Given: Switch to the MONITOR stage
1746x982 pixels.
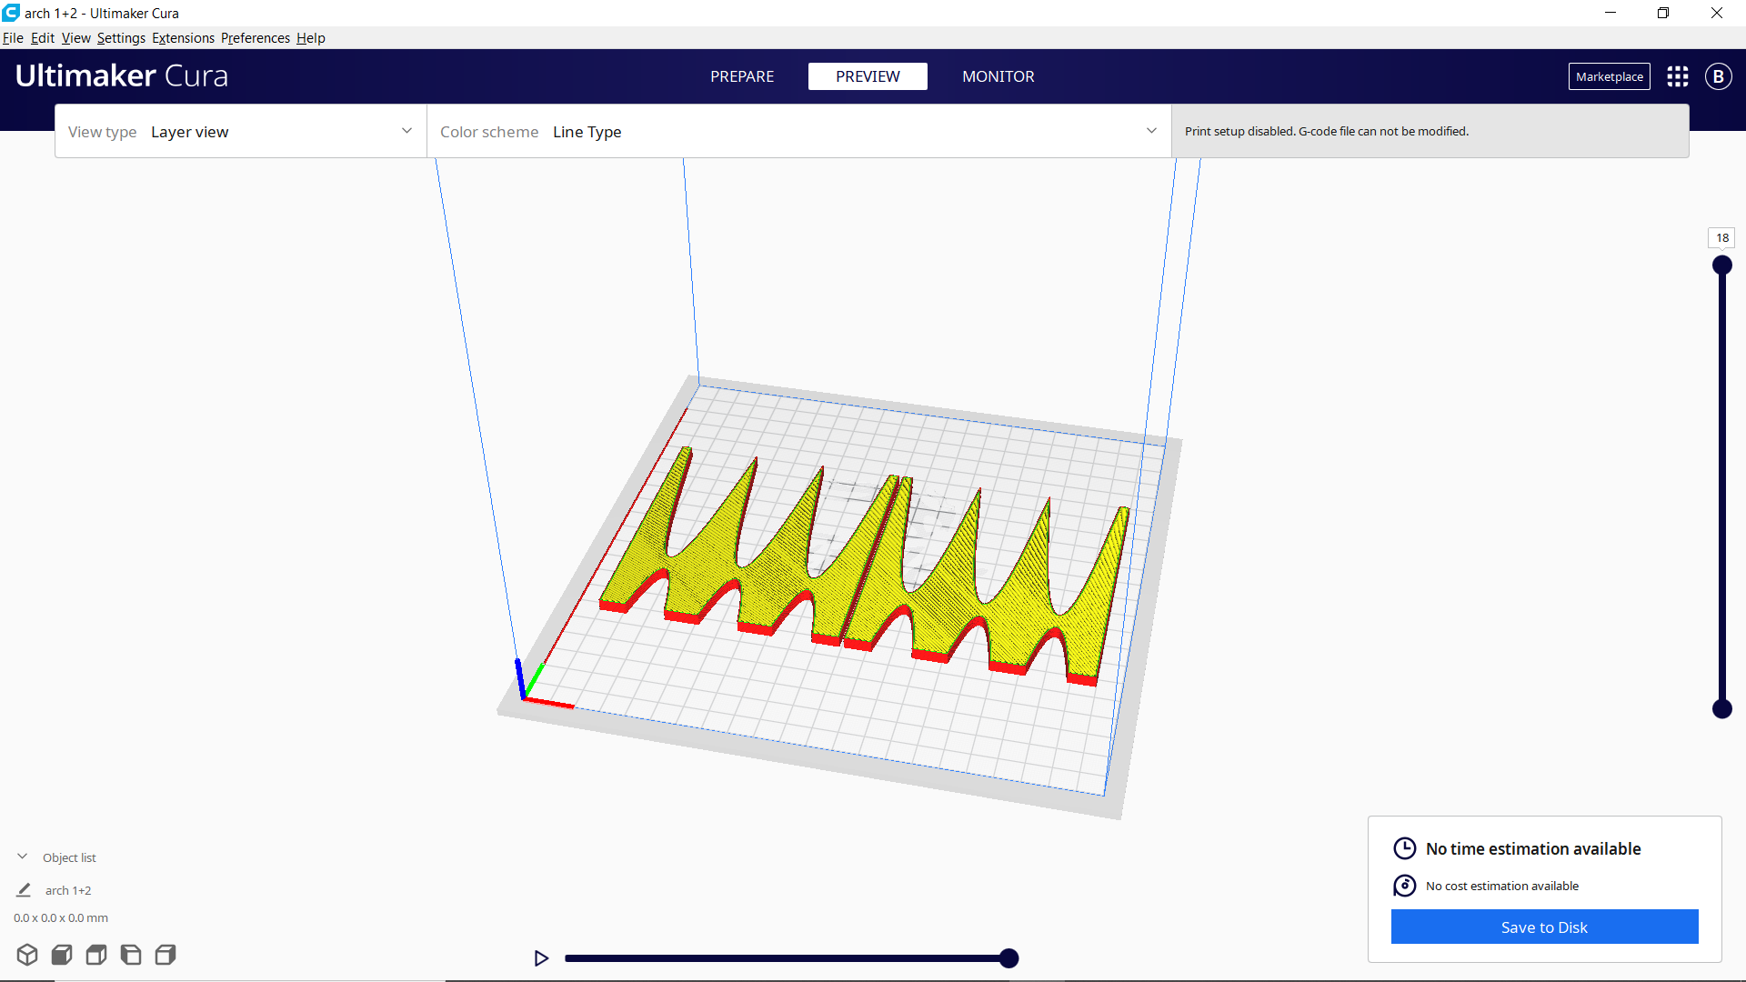Looking at the screenshot, I should pyautogui.click(x=998, y=76).
